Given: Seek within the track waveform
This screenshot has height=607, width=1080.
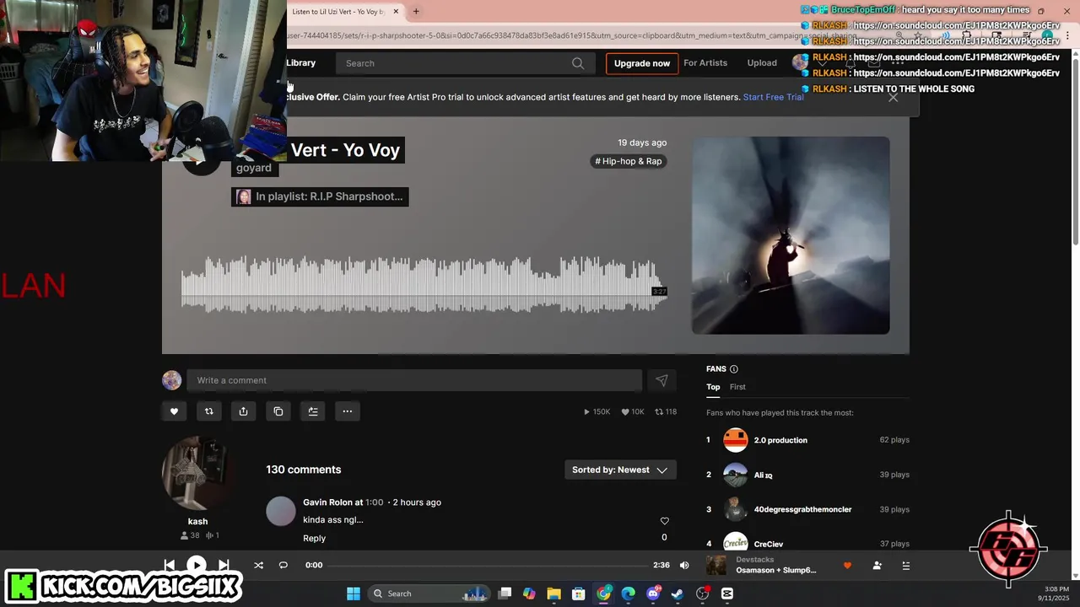Looking at the screenshot, I should click(424, 285).
